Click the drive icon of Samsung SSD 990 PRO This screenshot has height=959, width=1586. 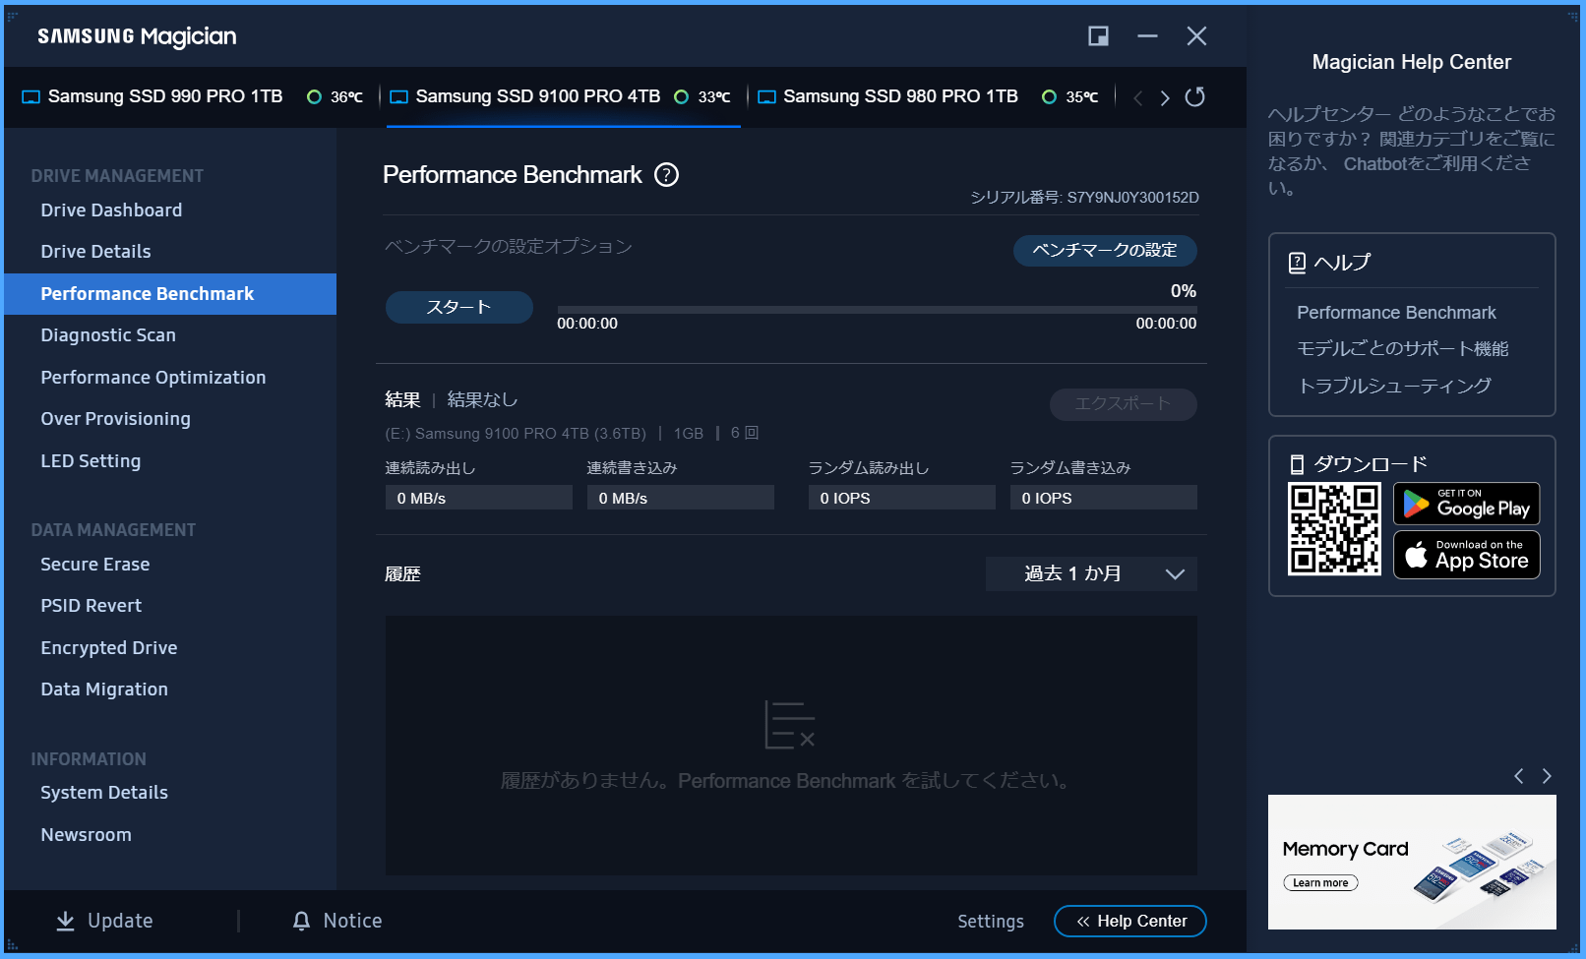[31, 96]
